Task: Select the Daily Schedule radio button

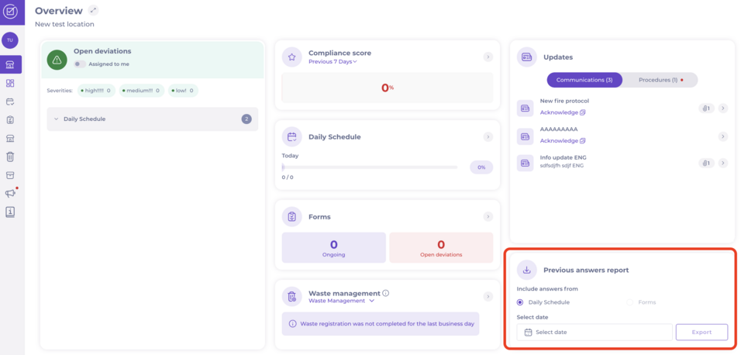Action: [x=520, y=302]
